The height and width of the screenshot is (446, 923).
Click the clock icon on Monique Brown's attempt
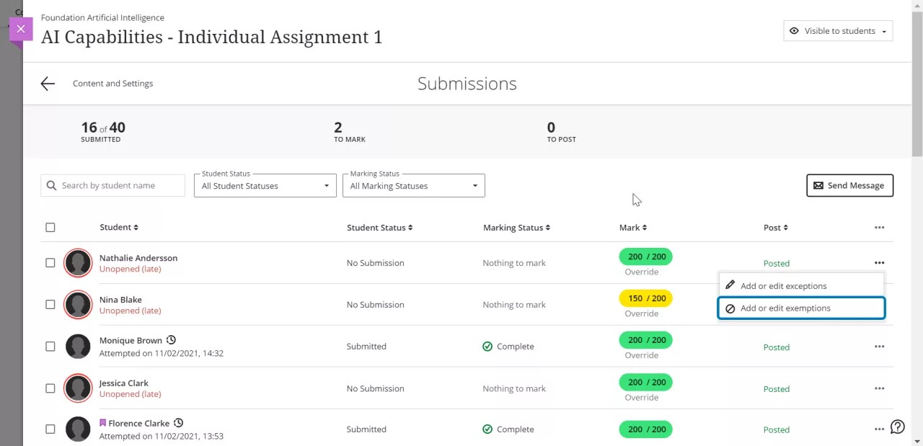click(x=170, y=339)
